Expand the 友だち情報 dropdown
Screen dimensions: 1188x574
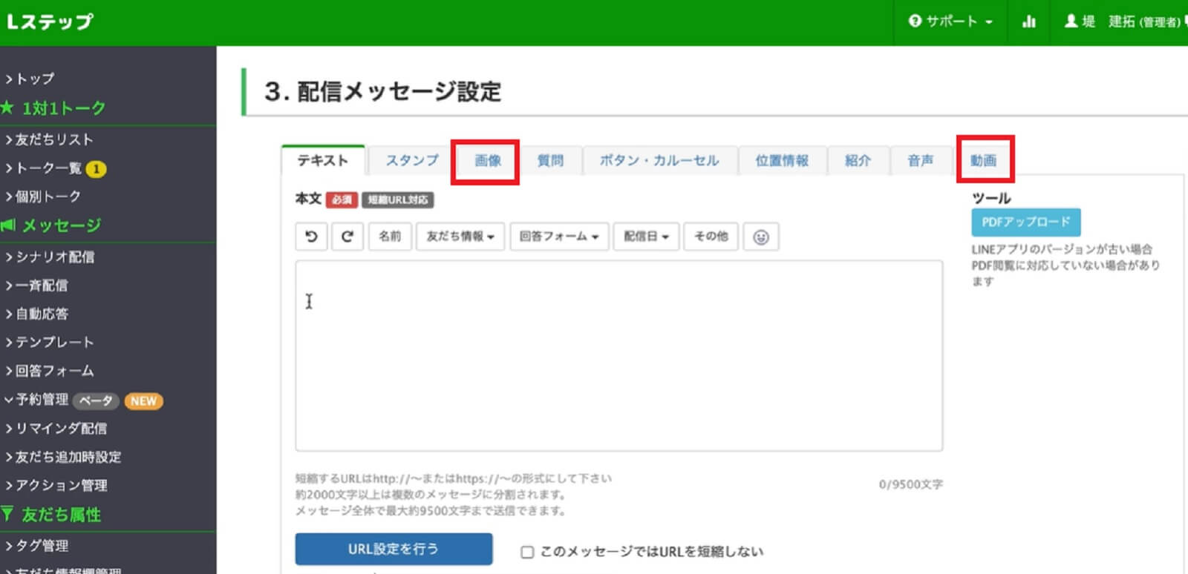(x=460, y=237)
